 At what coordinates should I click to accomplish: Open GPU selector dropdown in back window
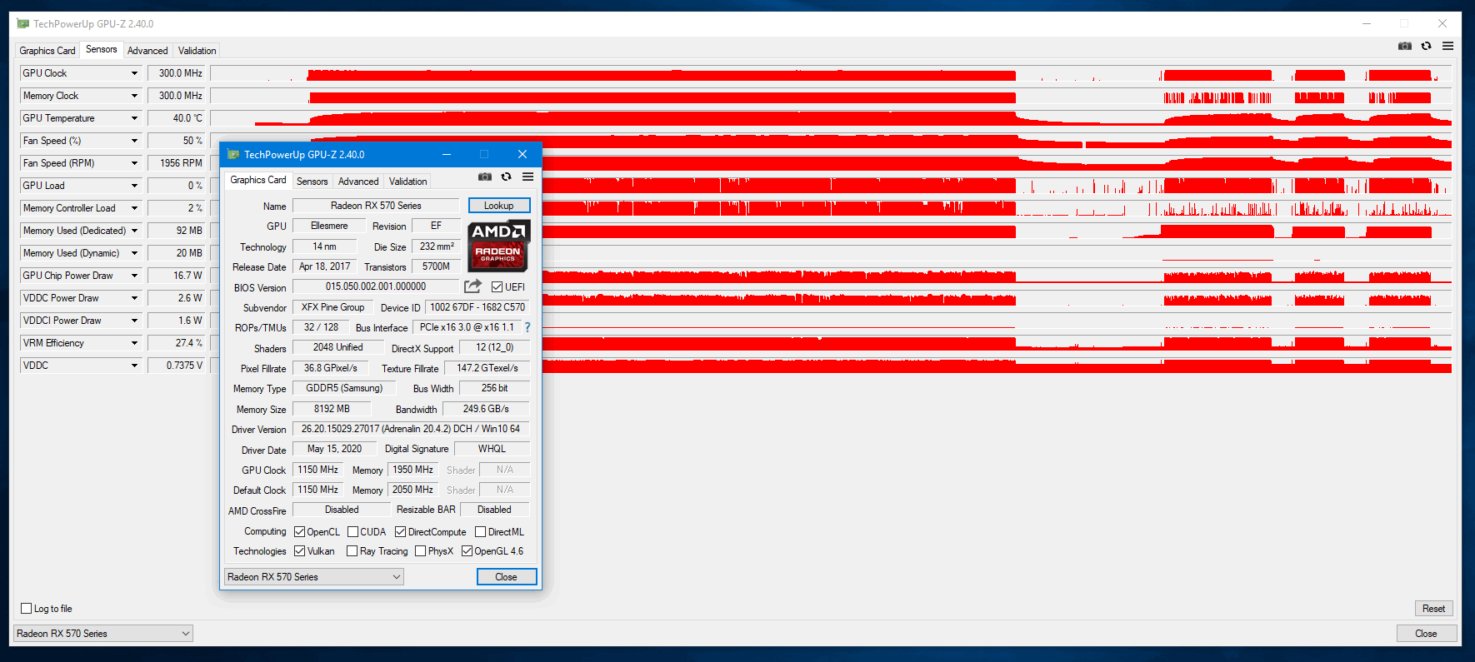(x=103, y=633)
